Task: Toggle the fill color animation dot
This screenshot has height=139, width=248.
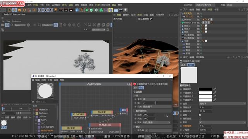Action: click(x=181, y=89)
